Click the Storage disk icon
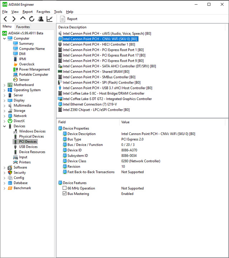The height and width of the screenshot is (258, 229). (10, 111)
